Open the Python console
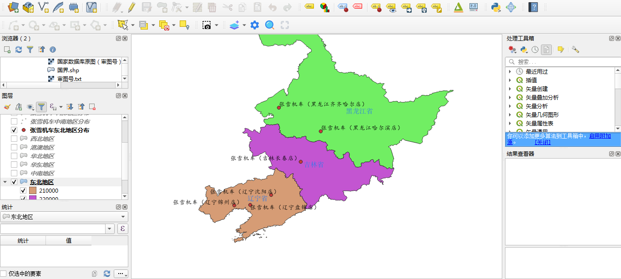The width and height of the screenshot is (621, 279). 496,7
